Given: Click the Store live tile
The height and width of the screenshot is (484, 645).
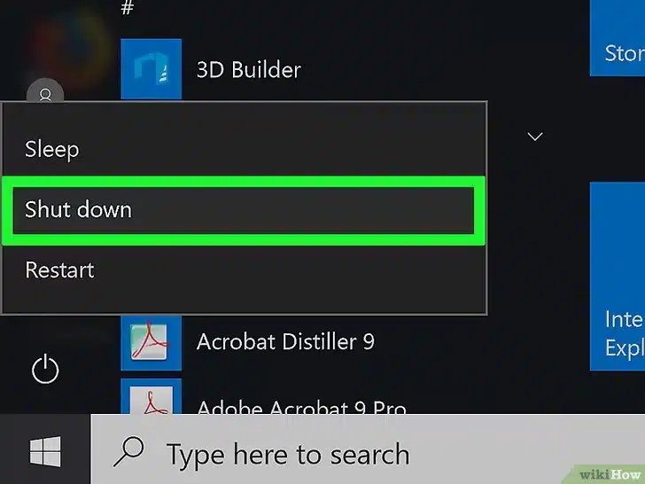Looking at the screenshot, I should (x=618, y=40).
